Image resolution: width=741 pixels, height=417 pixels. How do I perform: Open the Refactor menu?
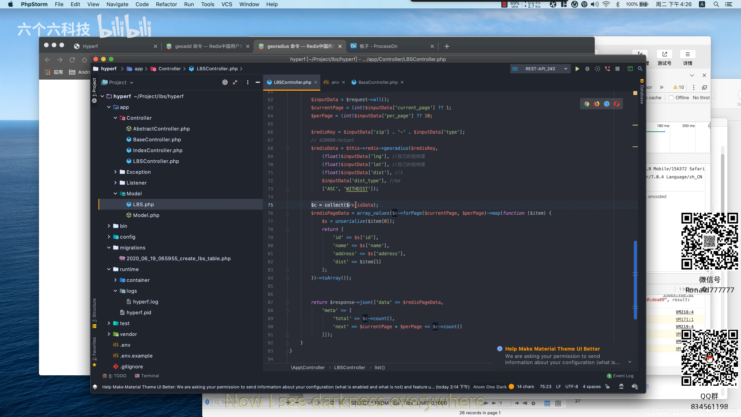click(166, 4)
